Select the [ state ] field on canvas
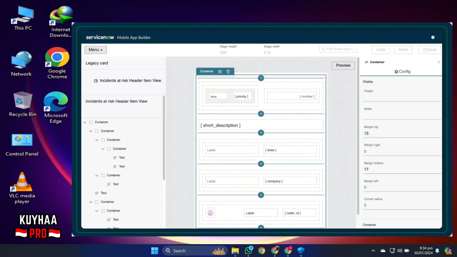 [290, 150]
